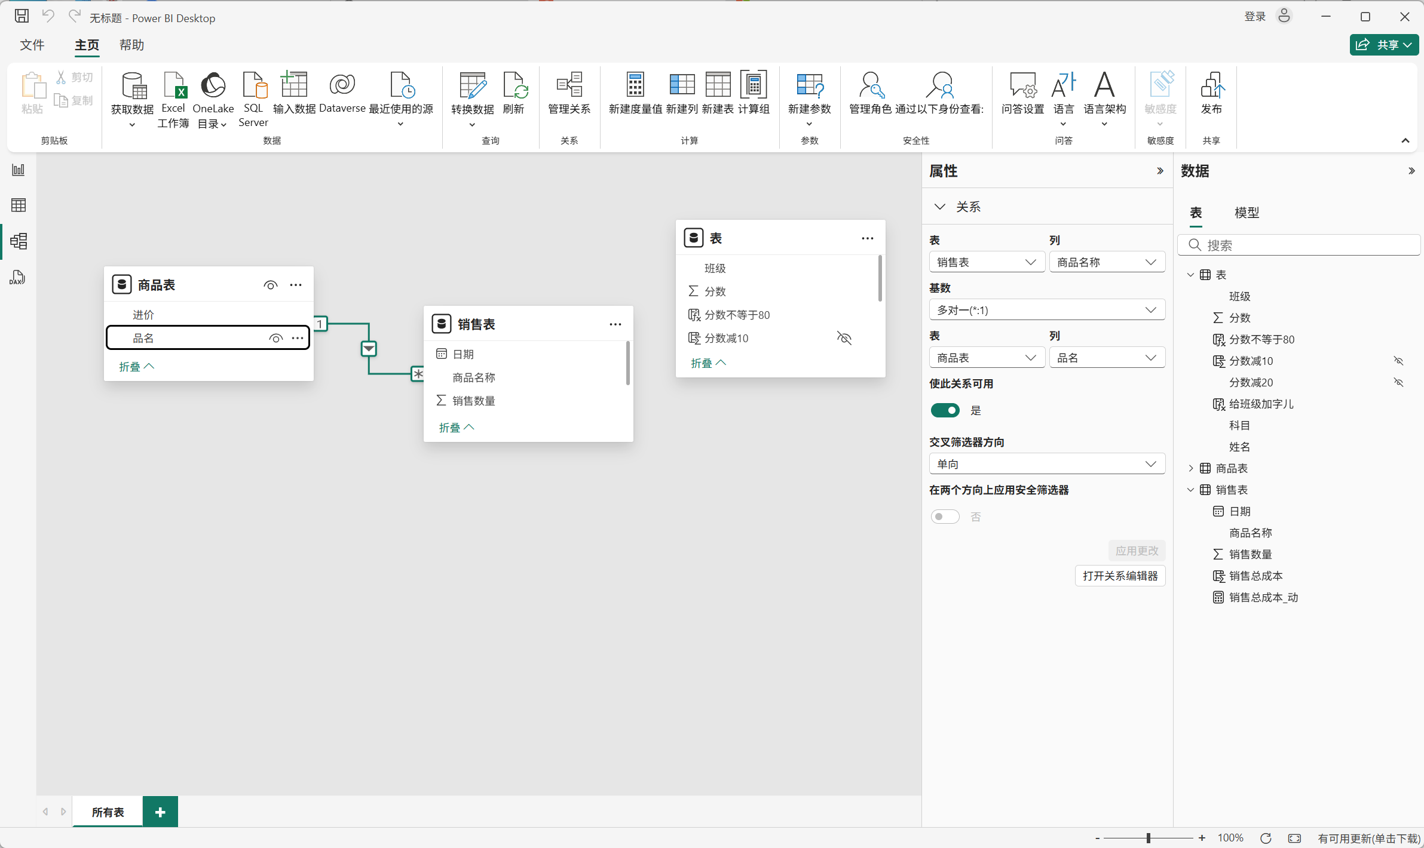
Task: Toggle visibility eye icon on 品名 field
Action: click(x=275, y=338)
